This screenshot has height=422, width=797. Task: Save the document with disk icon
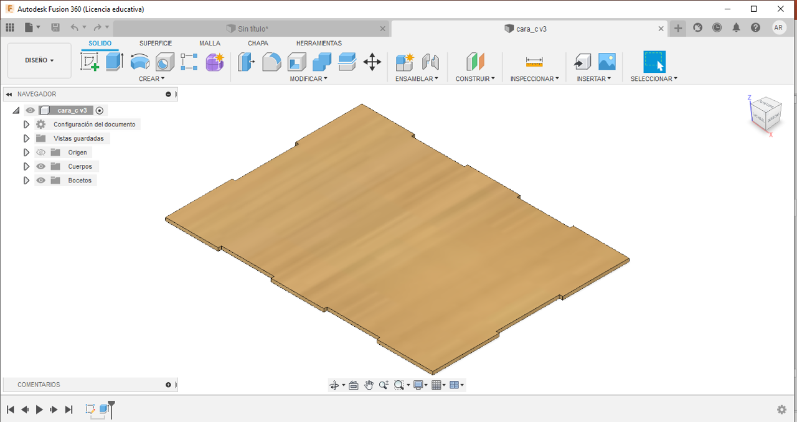click(x=55, y=27)
